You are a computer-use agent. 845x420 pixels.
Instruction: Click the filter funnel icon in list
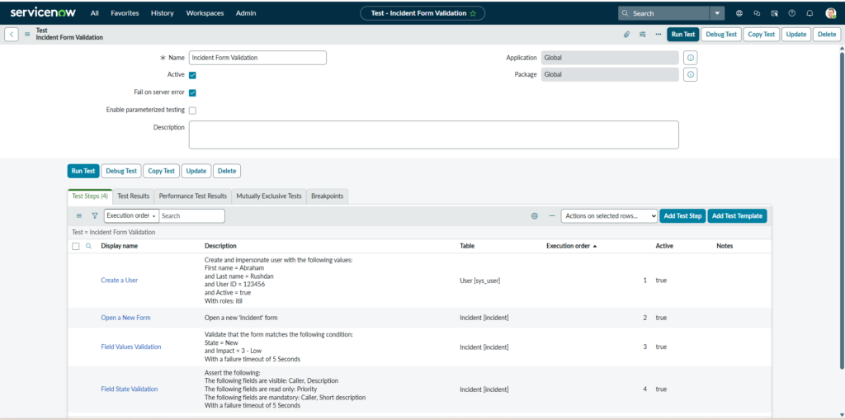click(x=94, y=215)
